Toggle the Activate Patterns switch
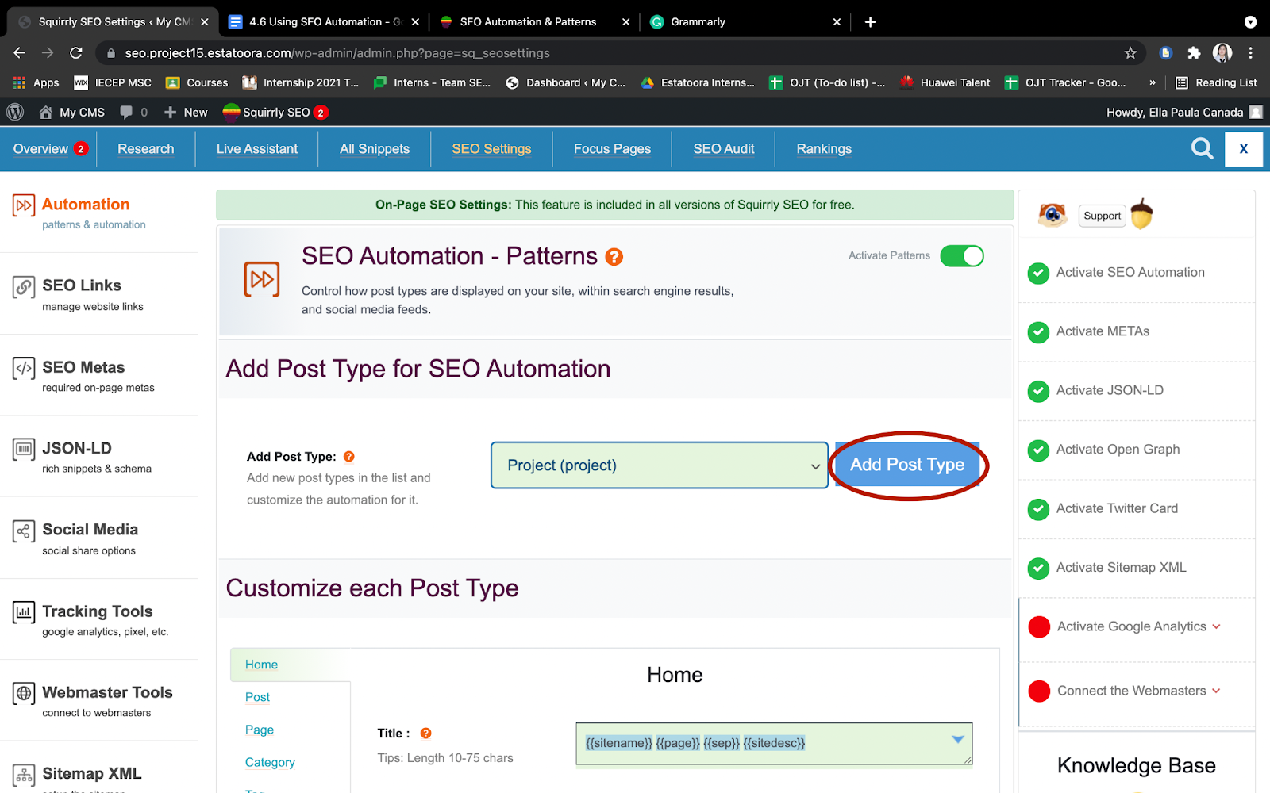1270x793 pixels. click(x=962, y=256)
